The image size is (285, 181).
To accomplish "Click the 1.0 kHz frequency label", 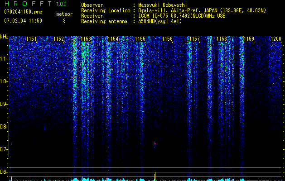I will [x=4, y=82].
